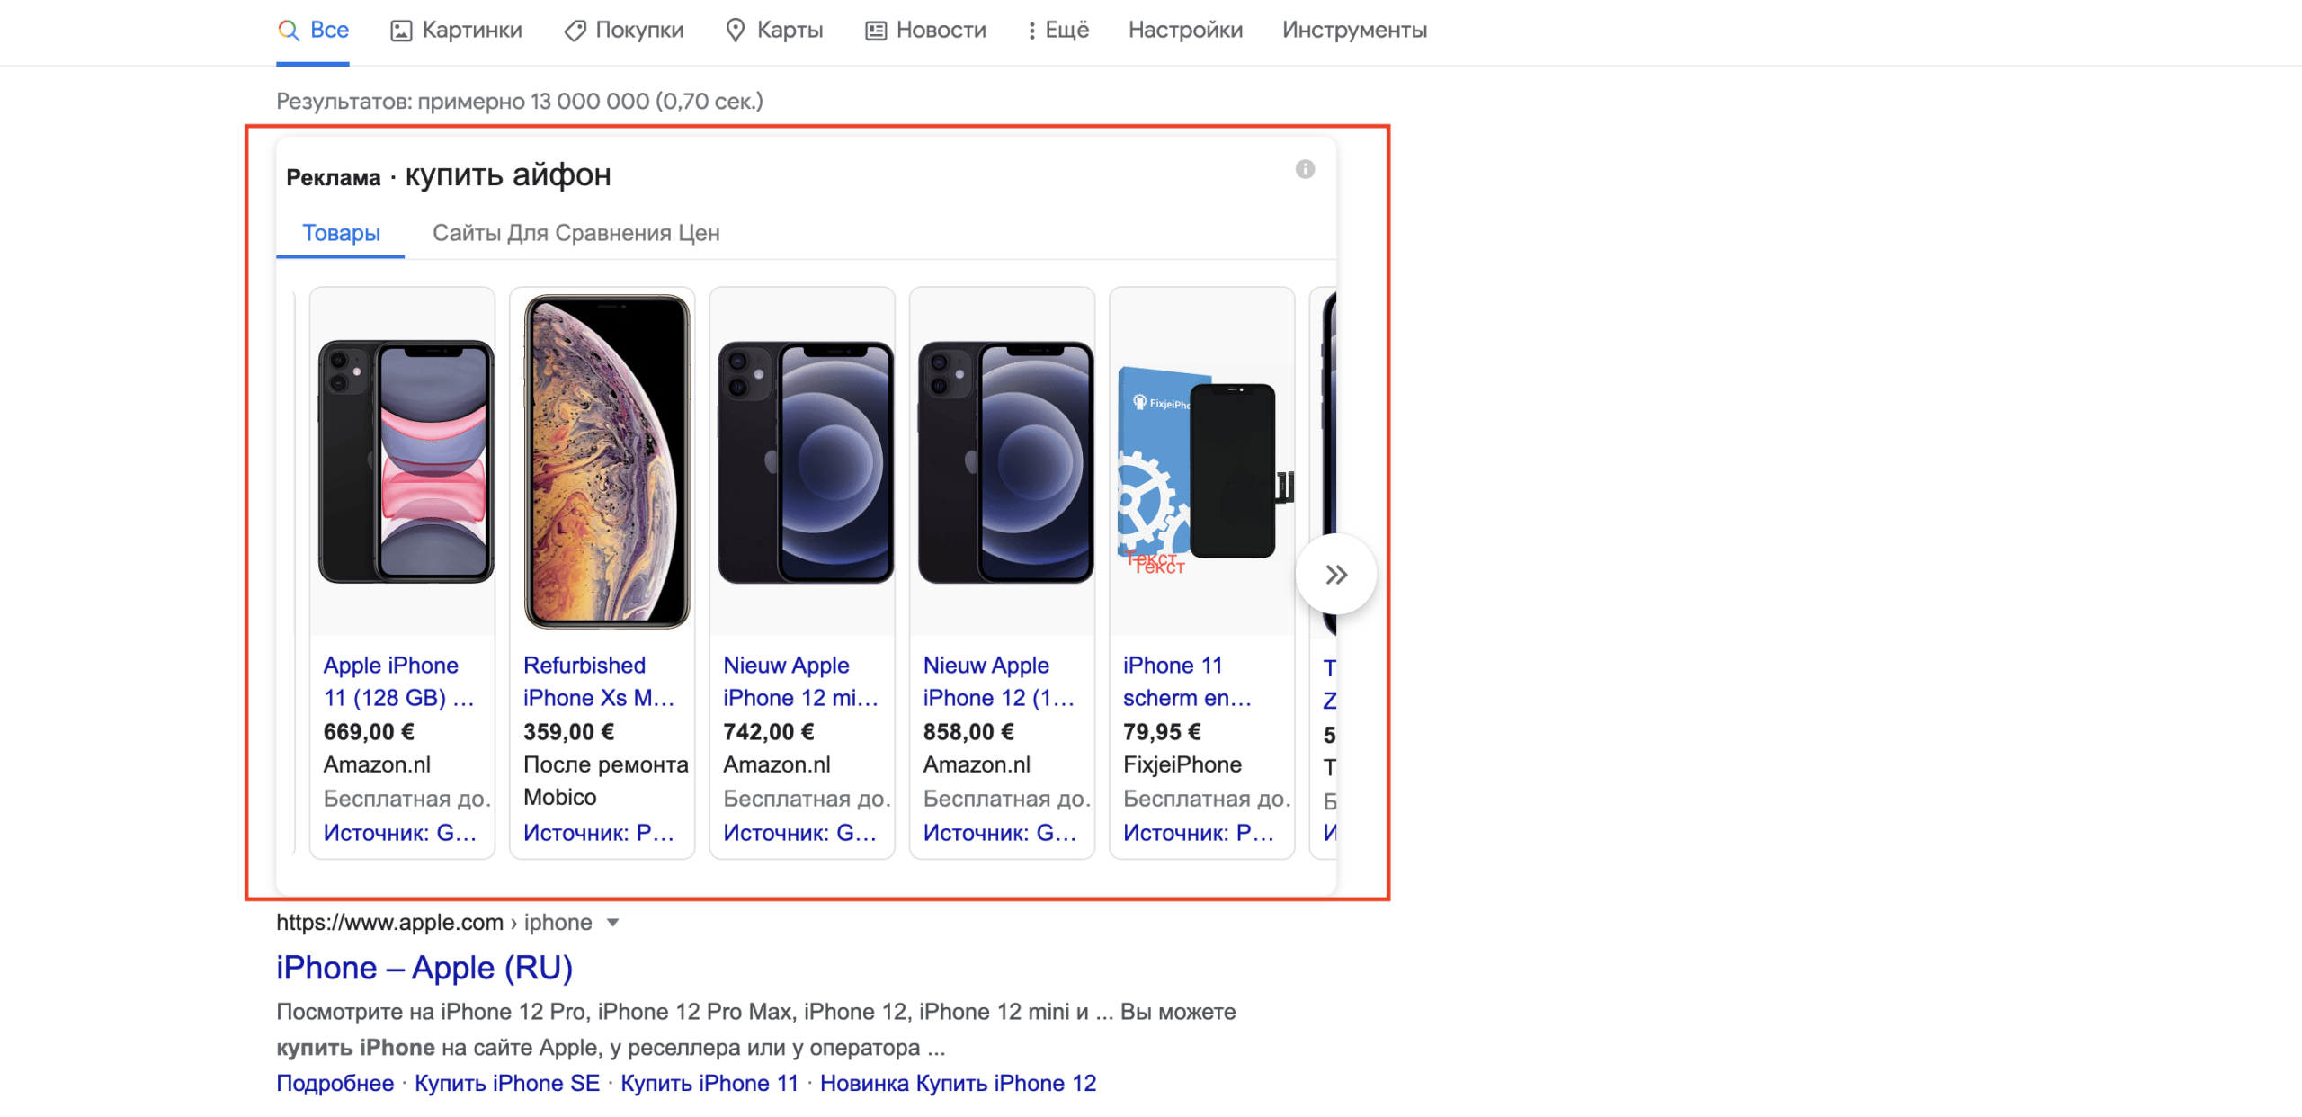Viewport: 2302px width, 1117px height.
Task: Open Nieuw Apple iPhone 12 (1… link
Action: [999, 682]
